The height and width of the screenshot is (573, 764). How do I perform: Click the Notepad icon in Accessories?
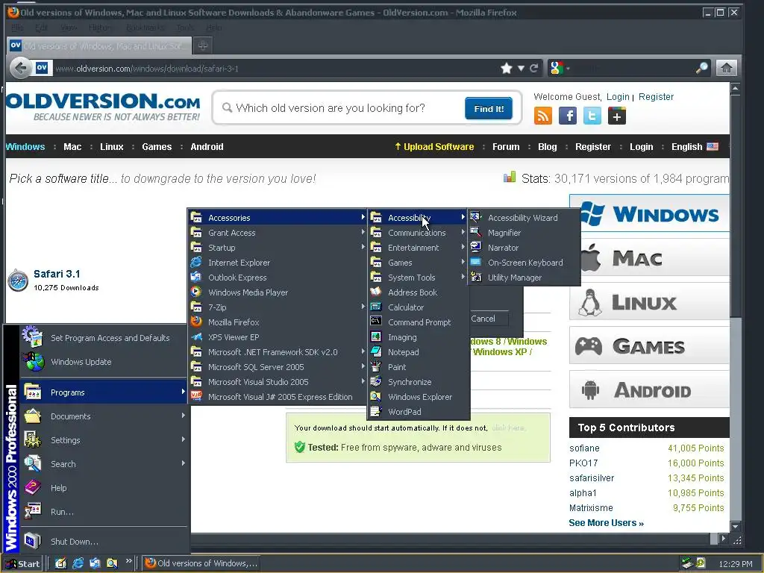point(376,351)
